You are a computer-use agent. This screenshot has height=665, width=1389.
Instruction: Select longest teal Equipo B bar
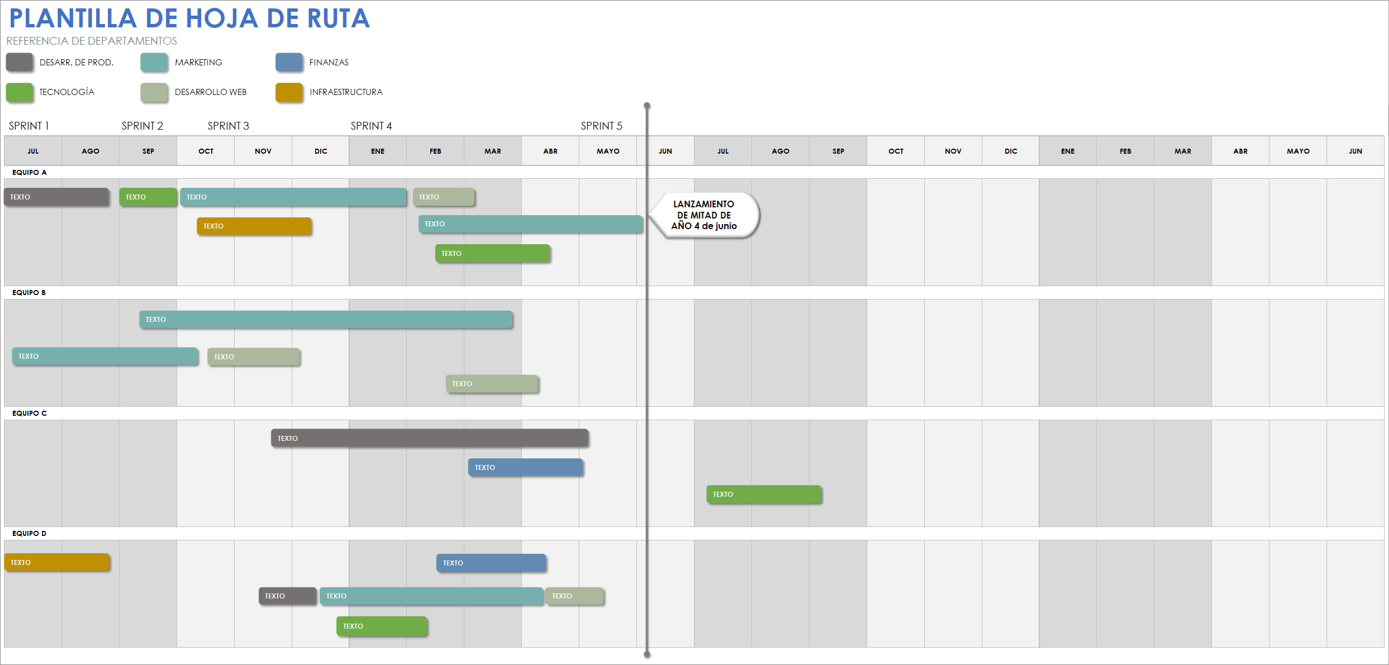326,319
